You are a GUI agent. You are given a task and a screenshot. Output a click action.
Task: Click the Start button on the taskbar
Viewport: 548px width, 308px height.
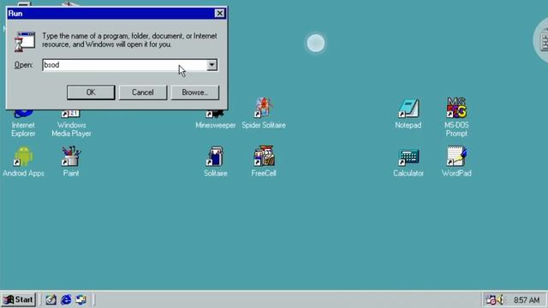[x=19, y=299]
